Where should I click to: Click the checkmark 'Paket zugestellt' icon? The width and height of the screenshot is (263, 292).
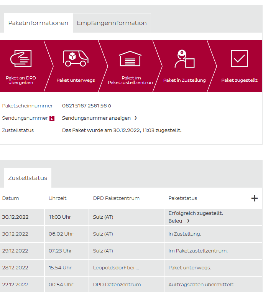(x=239, y=59)
